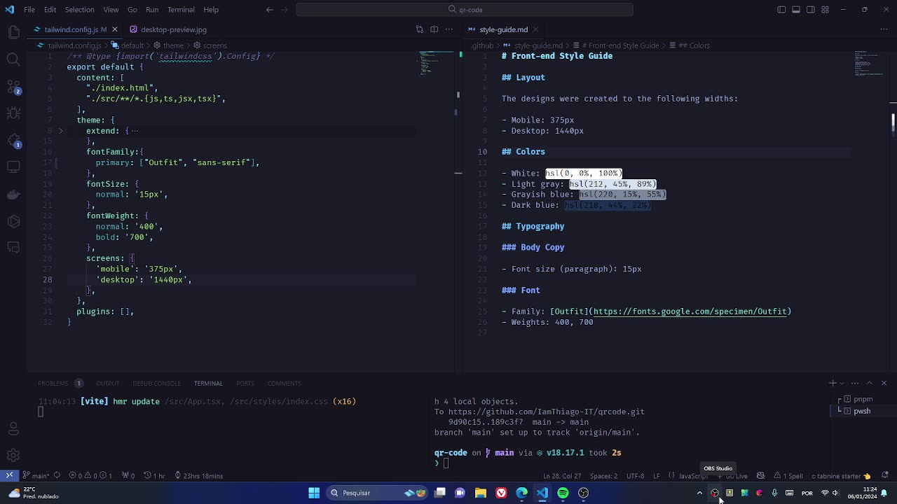Image resolution: width=897 pixels, height=504 pixels.
Task: Open the File menu
Action: coord(29,10)
